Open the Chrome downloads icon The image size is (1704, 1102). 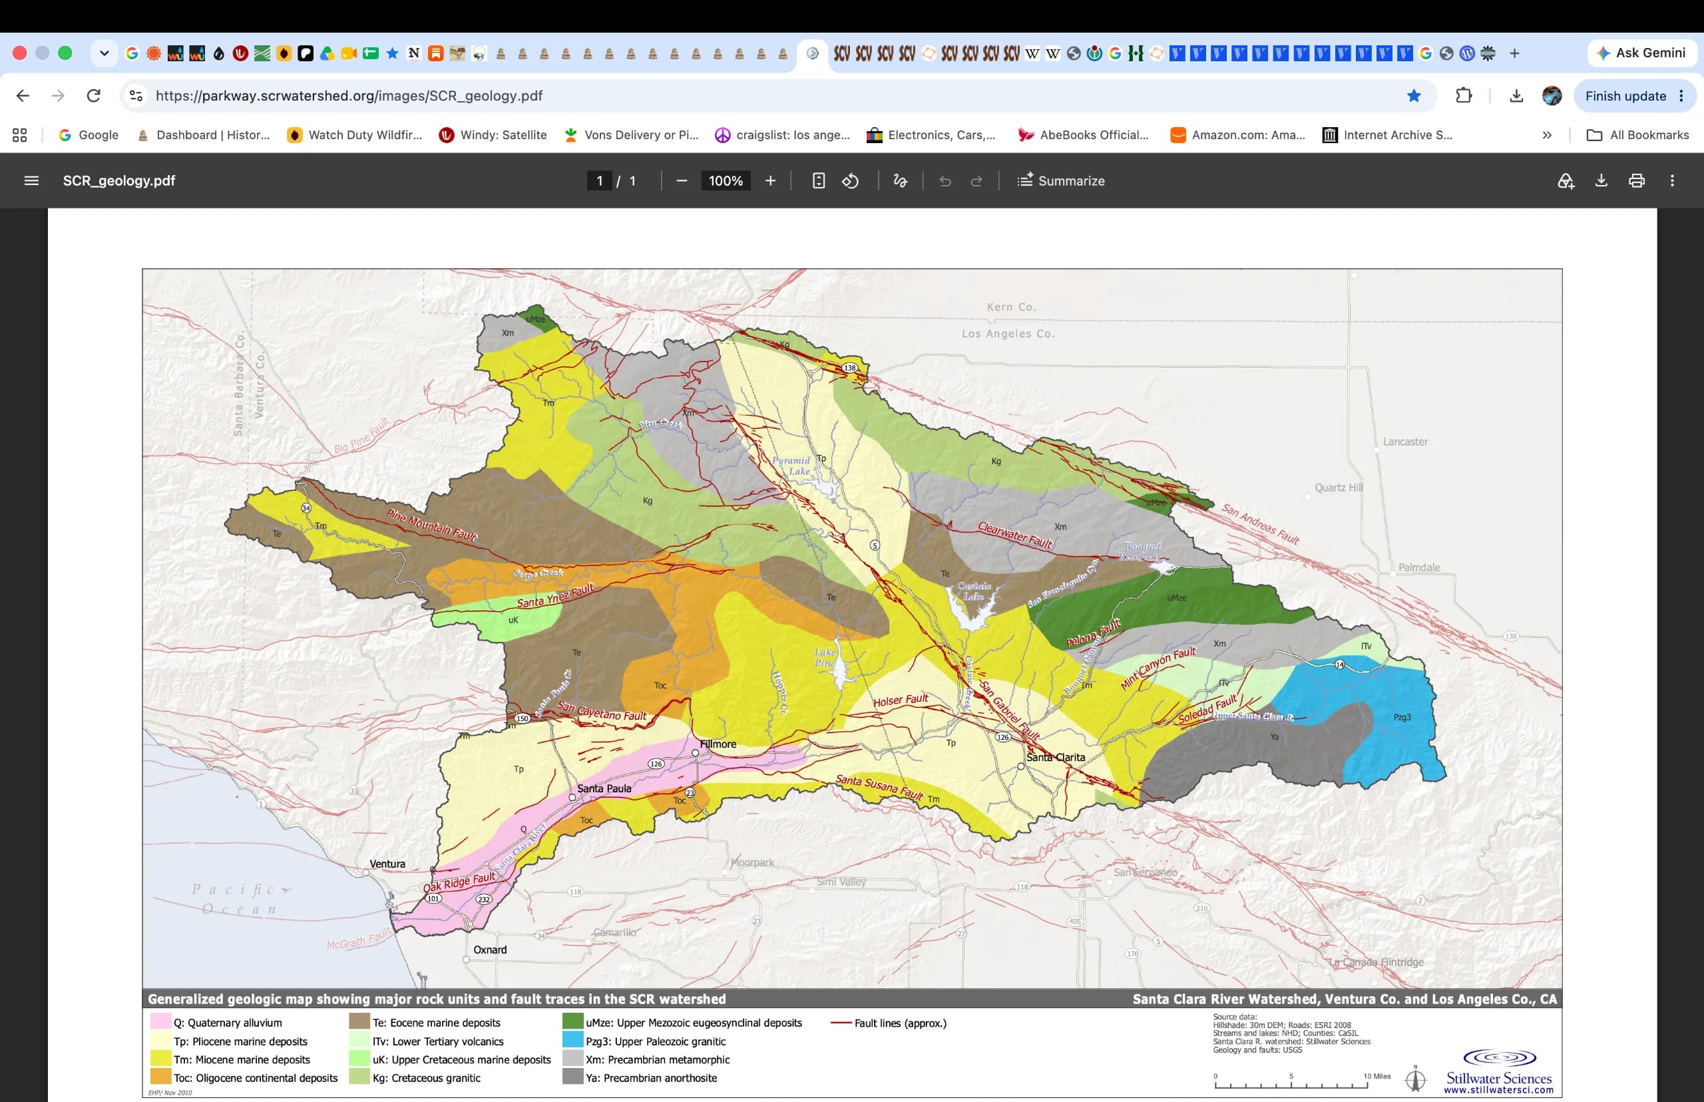coord(1516,95)
